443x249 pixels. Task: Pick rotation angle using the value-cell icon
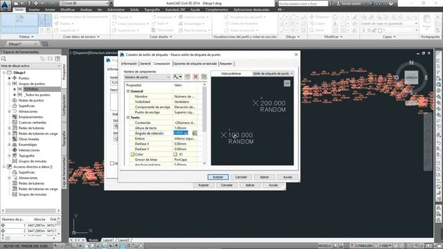click(195, 133)
